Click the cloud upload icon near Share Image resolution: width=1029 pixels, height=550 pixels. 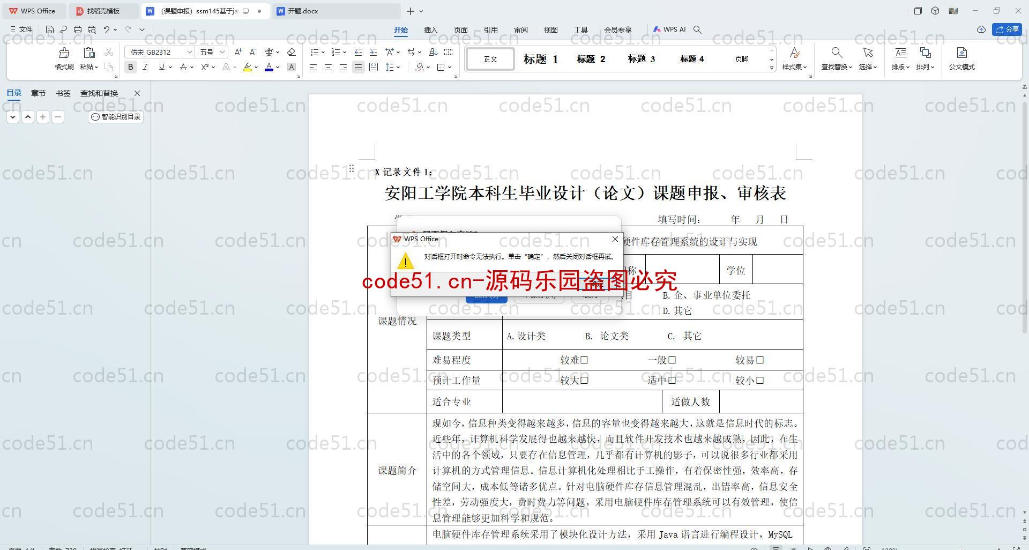[x=981, y=29]
